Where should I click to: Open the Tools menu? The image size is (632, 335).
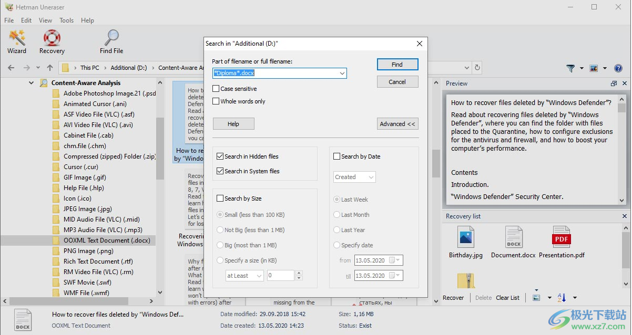coord(66,20)
